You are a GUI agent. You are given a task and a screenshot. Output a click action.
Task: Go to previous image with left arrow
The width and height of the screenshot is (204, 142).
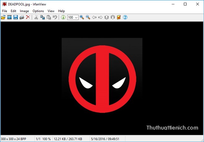coord(94,17)
